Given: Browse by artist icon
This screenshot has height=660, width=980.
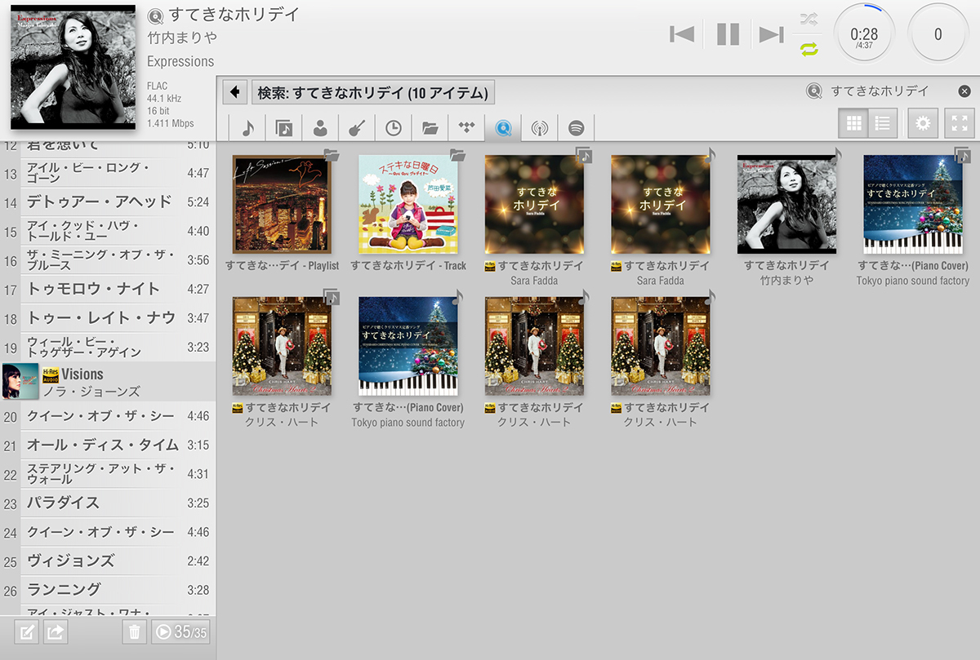Looking at the screenshot, I should point(320,128).
